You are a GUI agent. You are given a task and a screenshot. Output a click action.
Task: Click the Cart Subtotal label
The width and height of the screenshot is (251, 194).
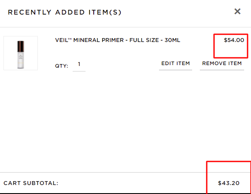[x=31, y=183]
